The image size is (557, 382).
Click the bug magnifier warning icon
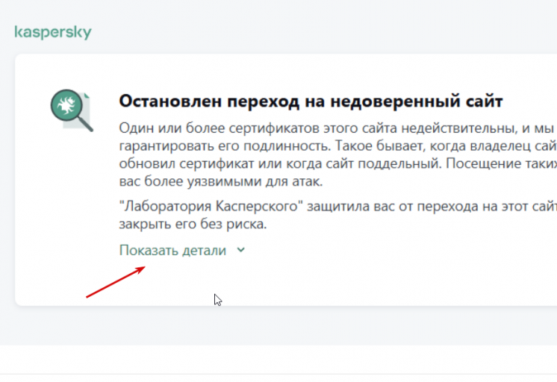[x=72, y=110]
